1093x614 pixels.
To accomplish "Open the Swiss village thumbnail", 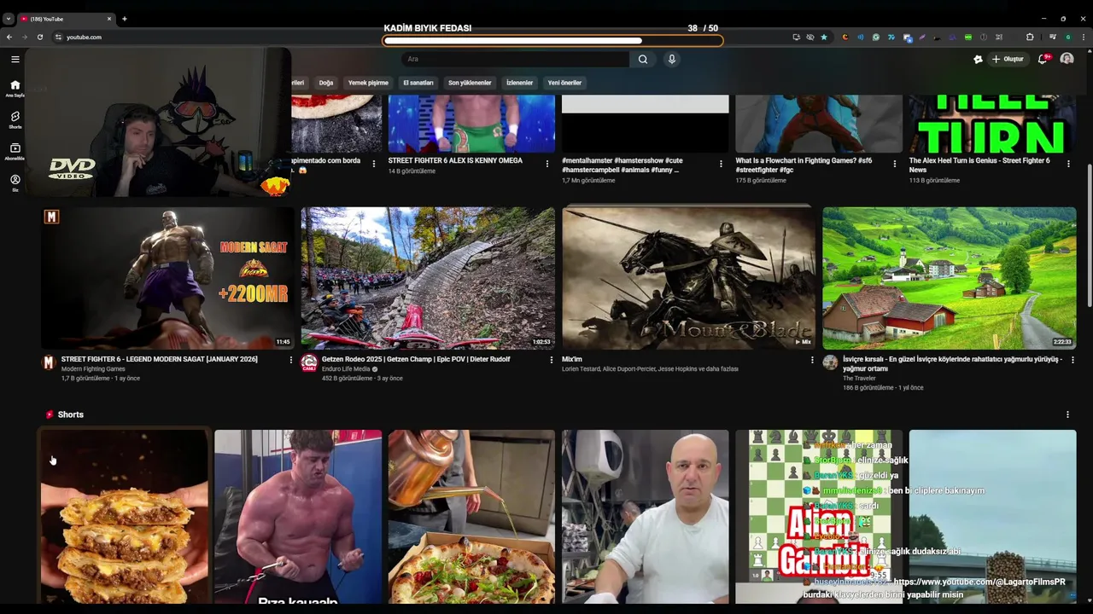I will [949, 278].
